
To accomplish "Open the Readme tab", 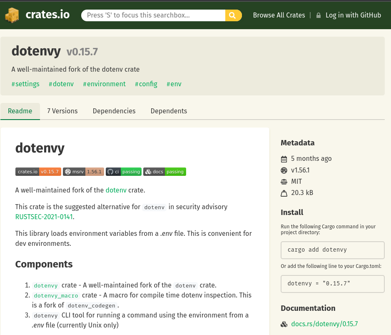I will tap(20, 111).
